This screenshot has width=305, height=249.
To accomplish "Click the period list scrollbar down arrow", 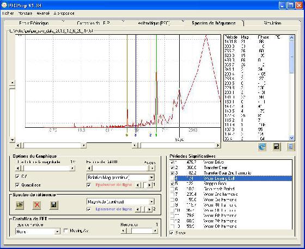I will coord(291,138).
